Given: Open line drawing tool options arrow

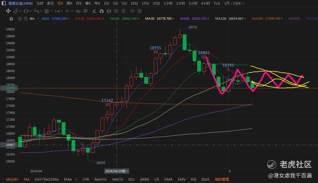Looking at the screenshot, I should (20, 11).
